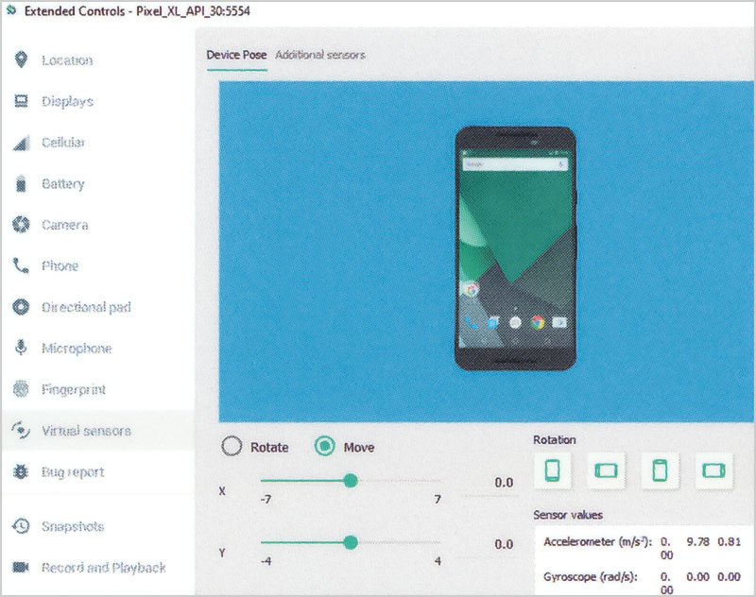
Task: Set rotation to first landscape icon
Action: click(606, 470)
